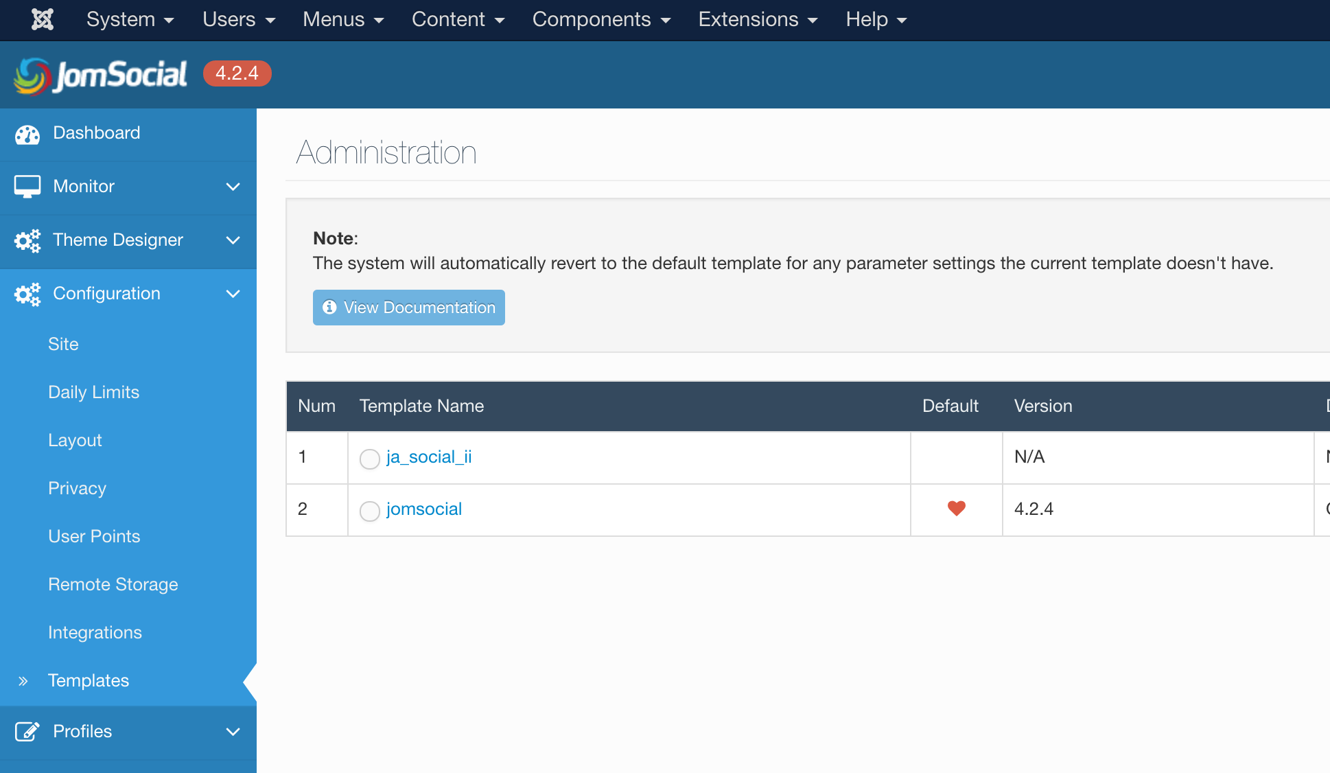Image resolution: width=1330 pixels, height=773 pixels.
Task: Click the 4.2.4 version badge
Action: [x=237, y=73]
